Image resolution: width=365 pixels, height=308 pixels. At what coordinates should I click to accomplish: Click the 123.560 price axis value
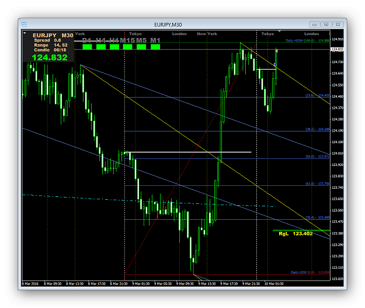click(338, 210)
